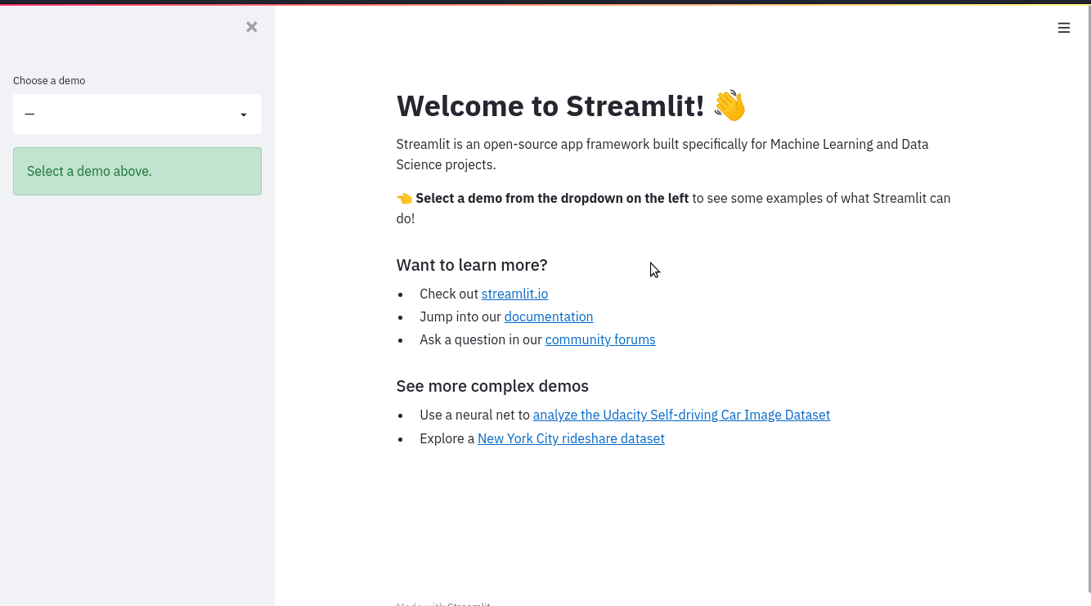Click the 'Want to learn more?' heading
The width and height of the screenshot is (1091, 606).
[x=472, y=264]
